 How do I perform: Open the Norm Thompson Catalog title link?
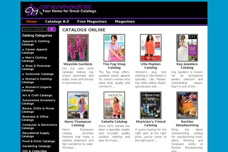tap(78, 123)
